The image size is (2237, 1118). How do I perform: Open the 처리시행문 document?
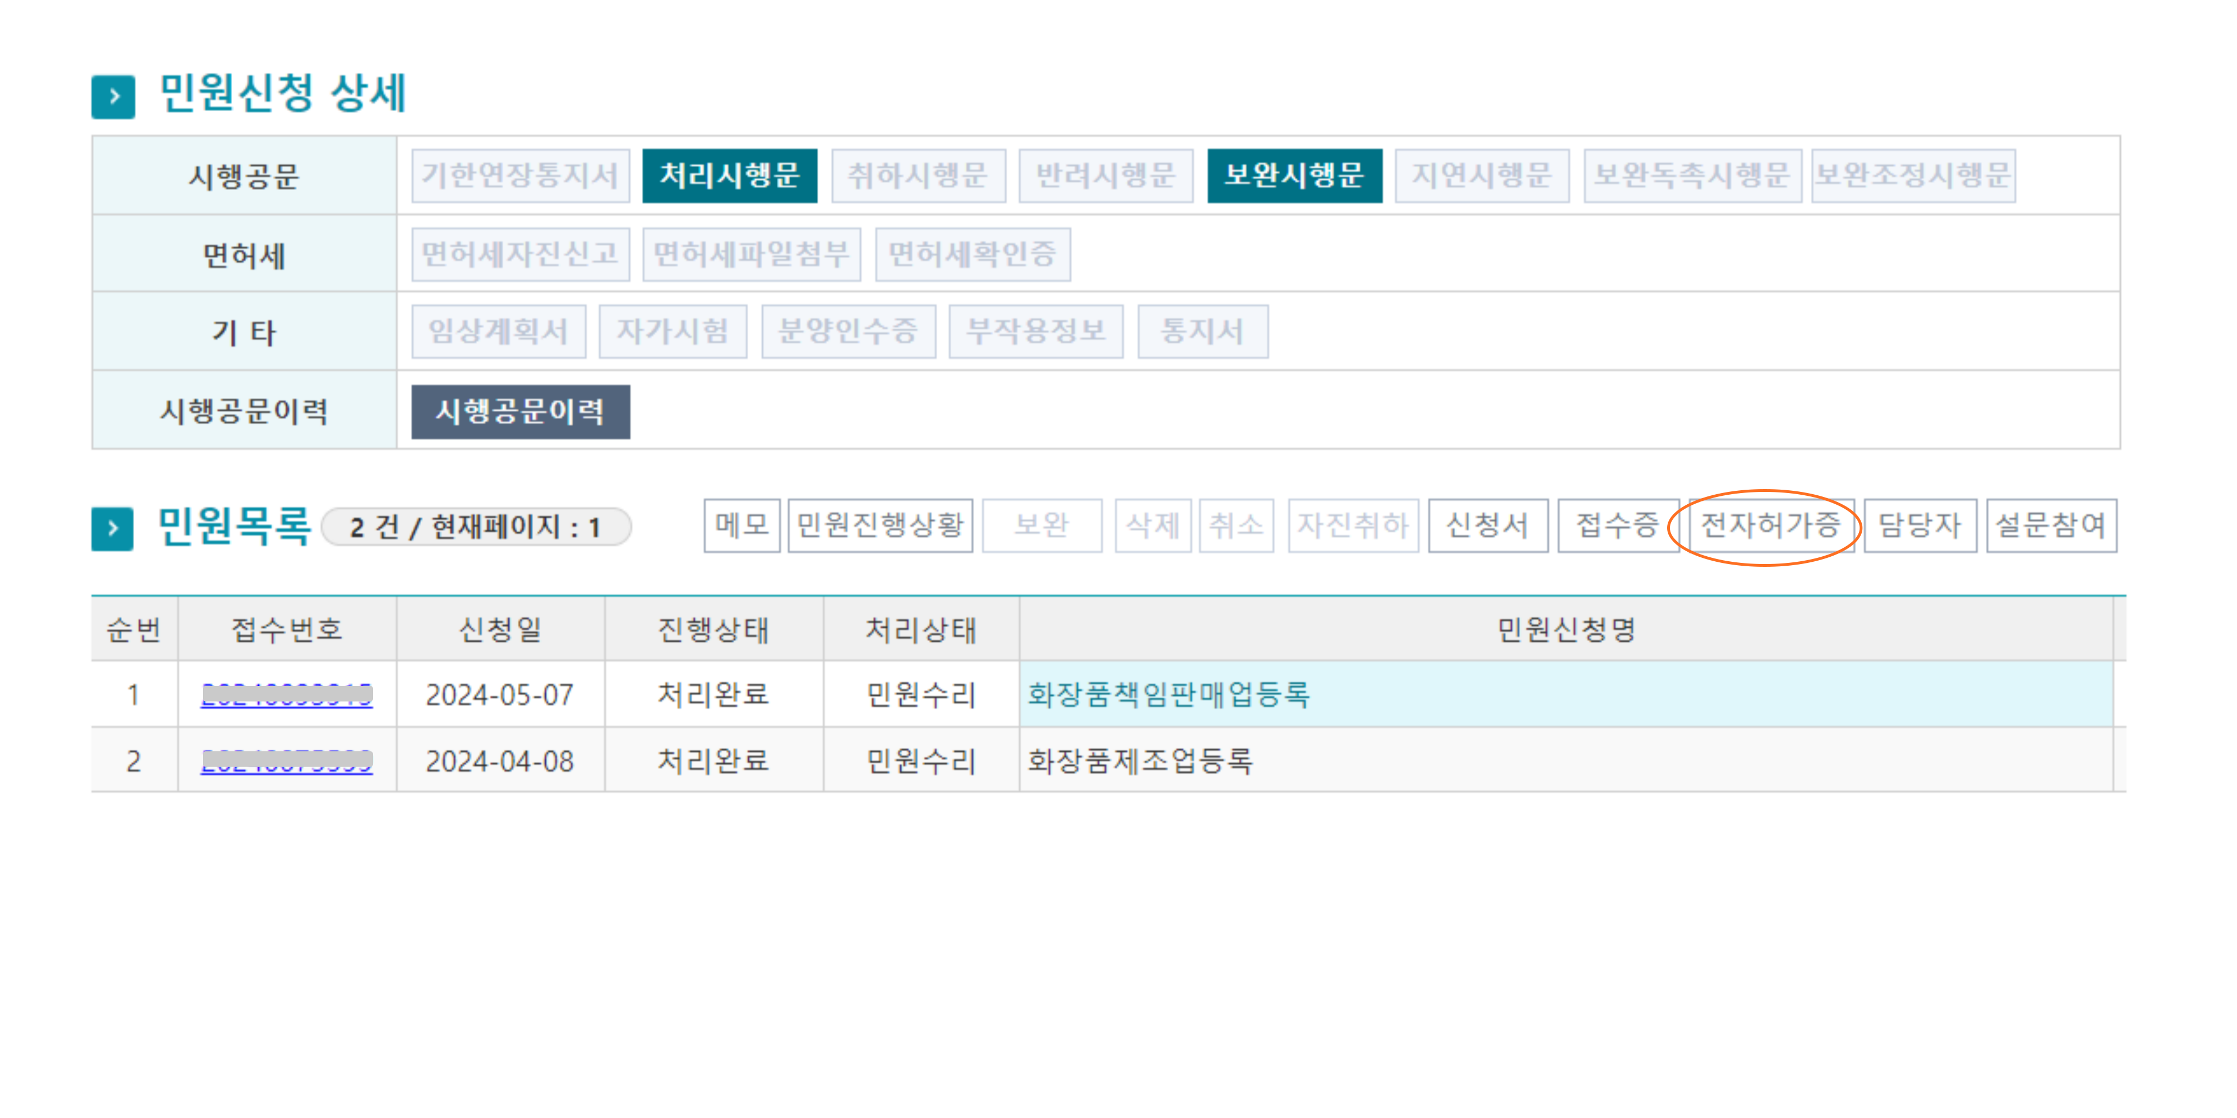click(x=729, y=176)
